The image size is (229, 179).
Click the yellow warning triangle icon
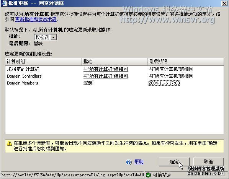pos(10,143)
